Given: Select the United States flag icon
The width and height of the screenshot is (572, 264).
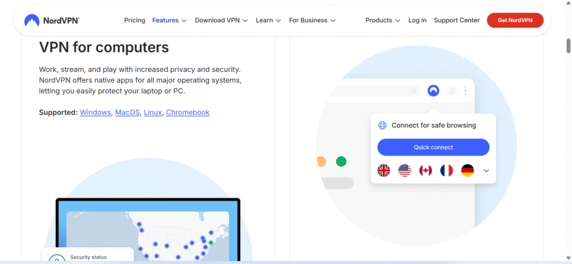Looking at the screenshot, I should coord(405,171).
